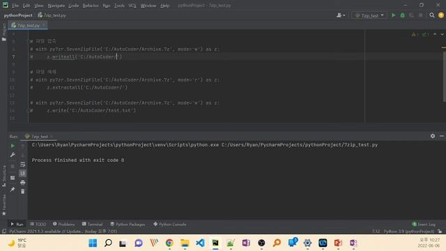Open the 7zip_test run configuration dropdown

coord(369,15)
